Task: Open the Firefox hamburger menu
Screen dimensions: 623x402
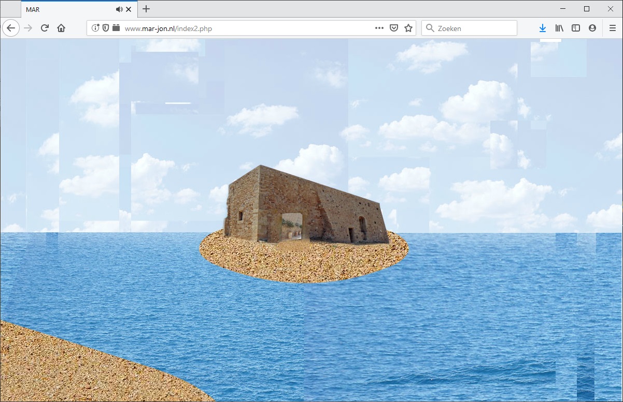Action: point(613,28)
